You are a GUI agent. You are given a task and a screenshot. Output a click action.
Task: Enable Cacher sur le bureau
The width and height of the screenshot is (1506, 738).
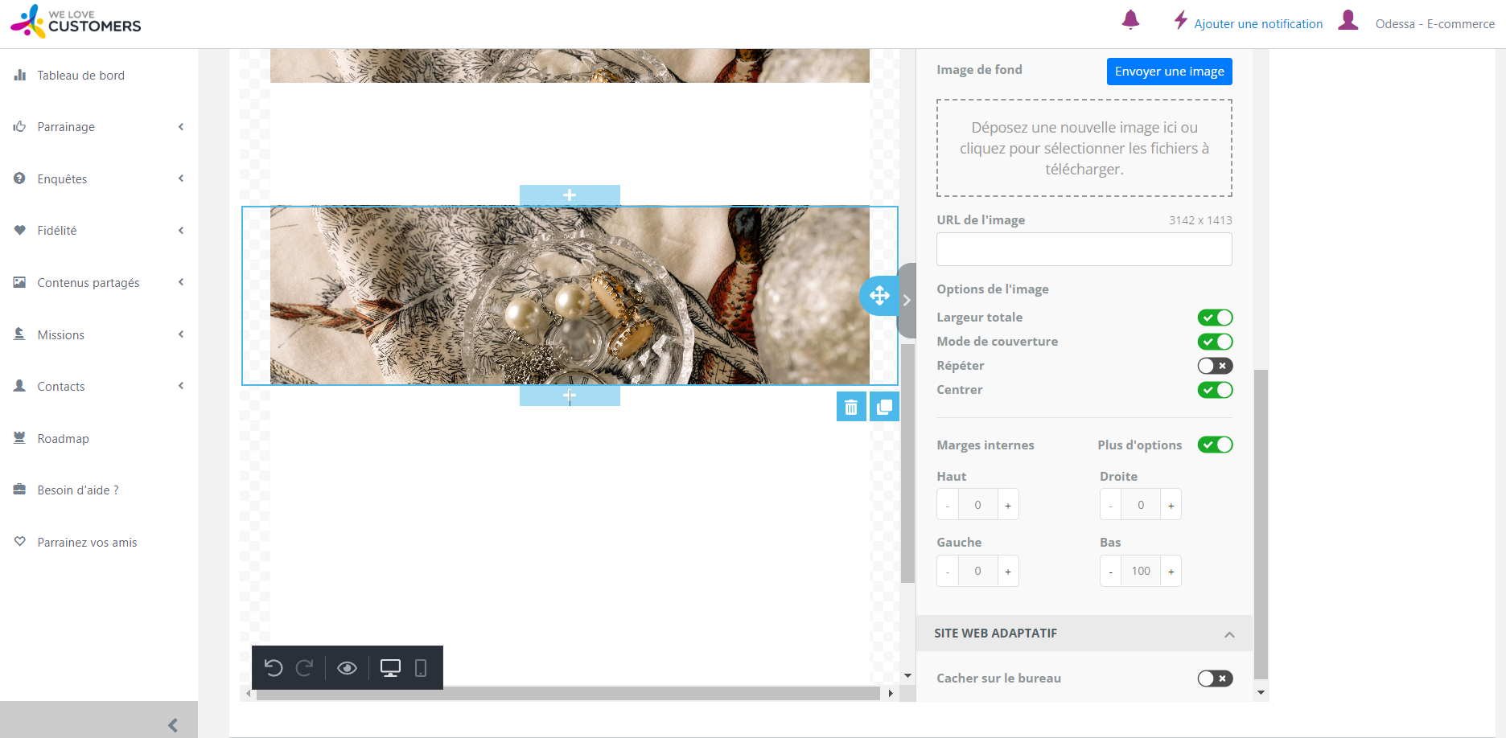click(1215, 679)
